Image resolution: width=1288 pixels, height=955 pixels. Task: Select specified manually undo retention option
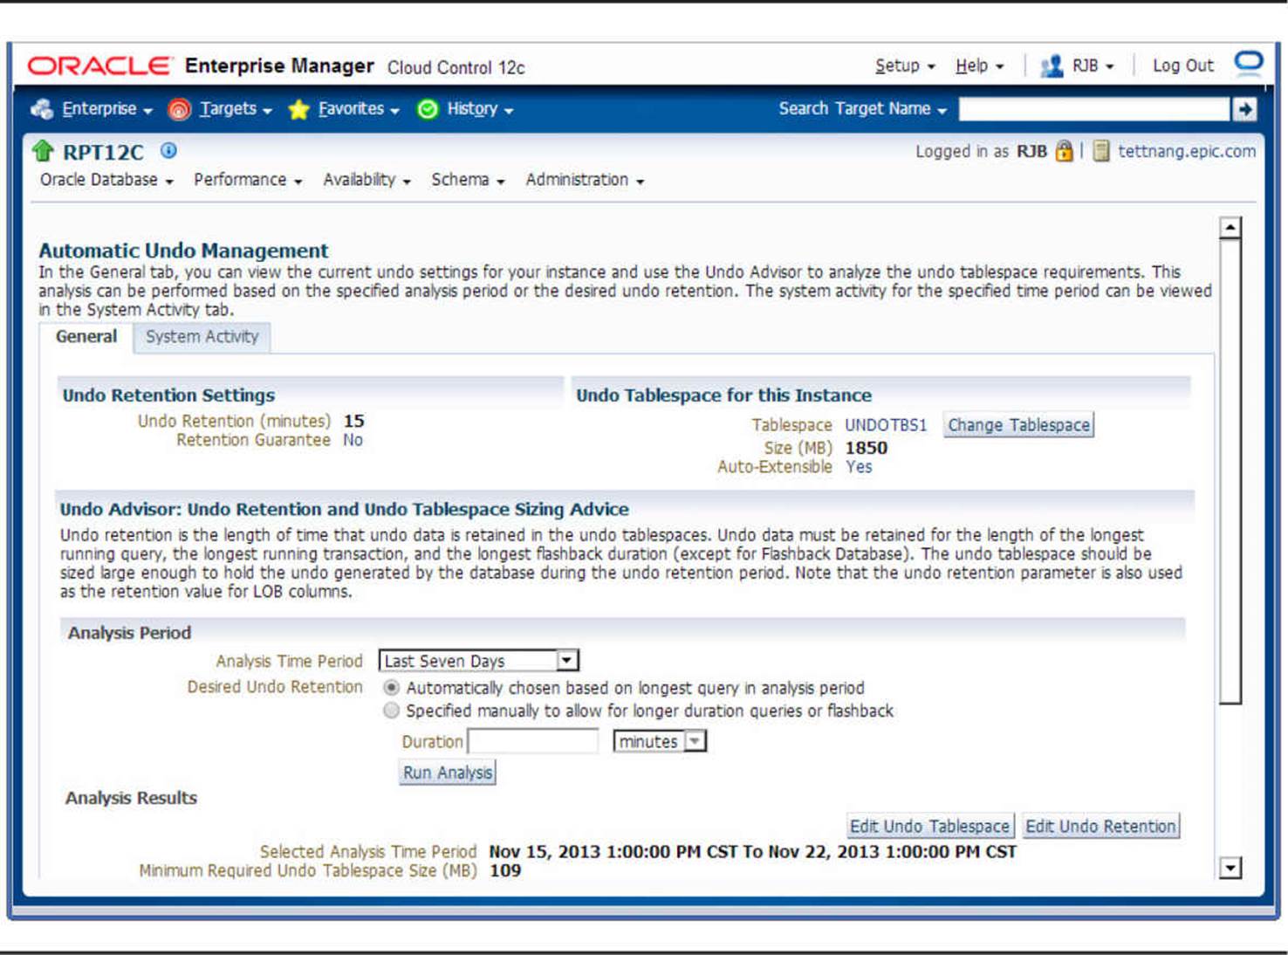pos(392,711)
